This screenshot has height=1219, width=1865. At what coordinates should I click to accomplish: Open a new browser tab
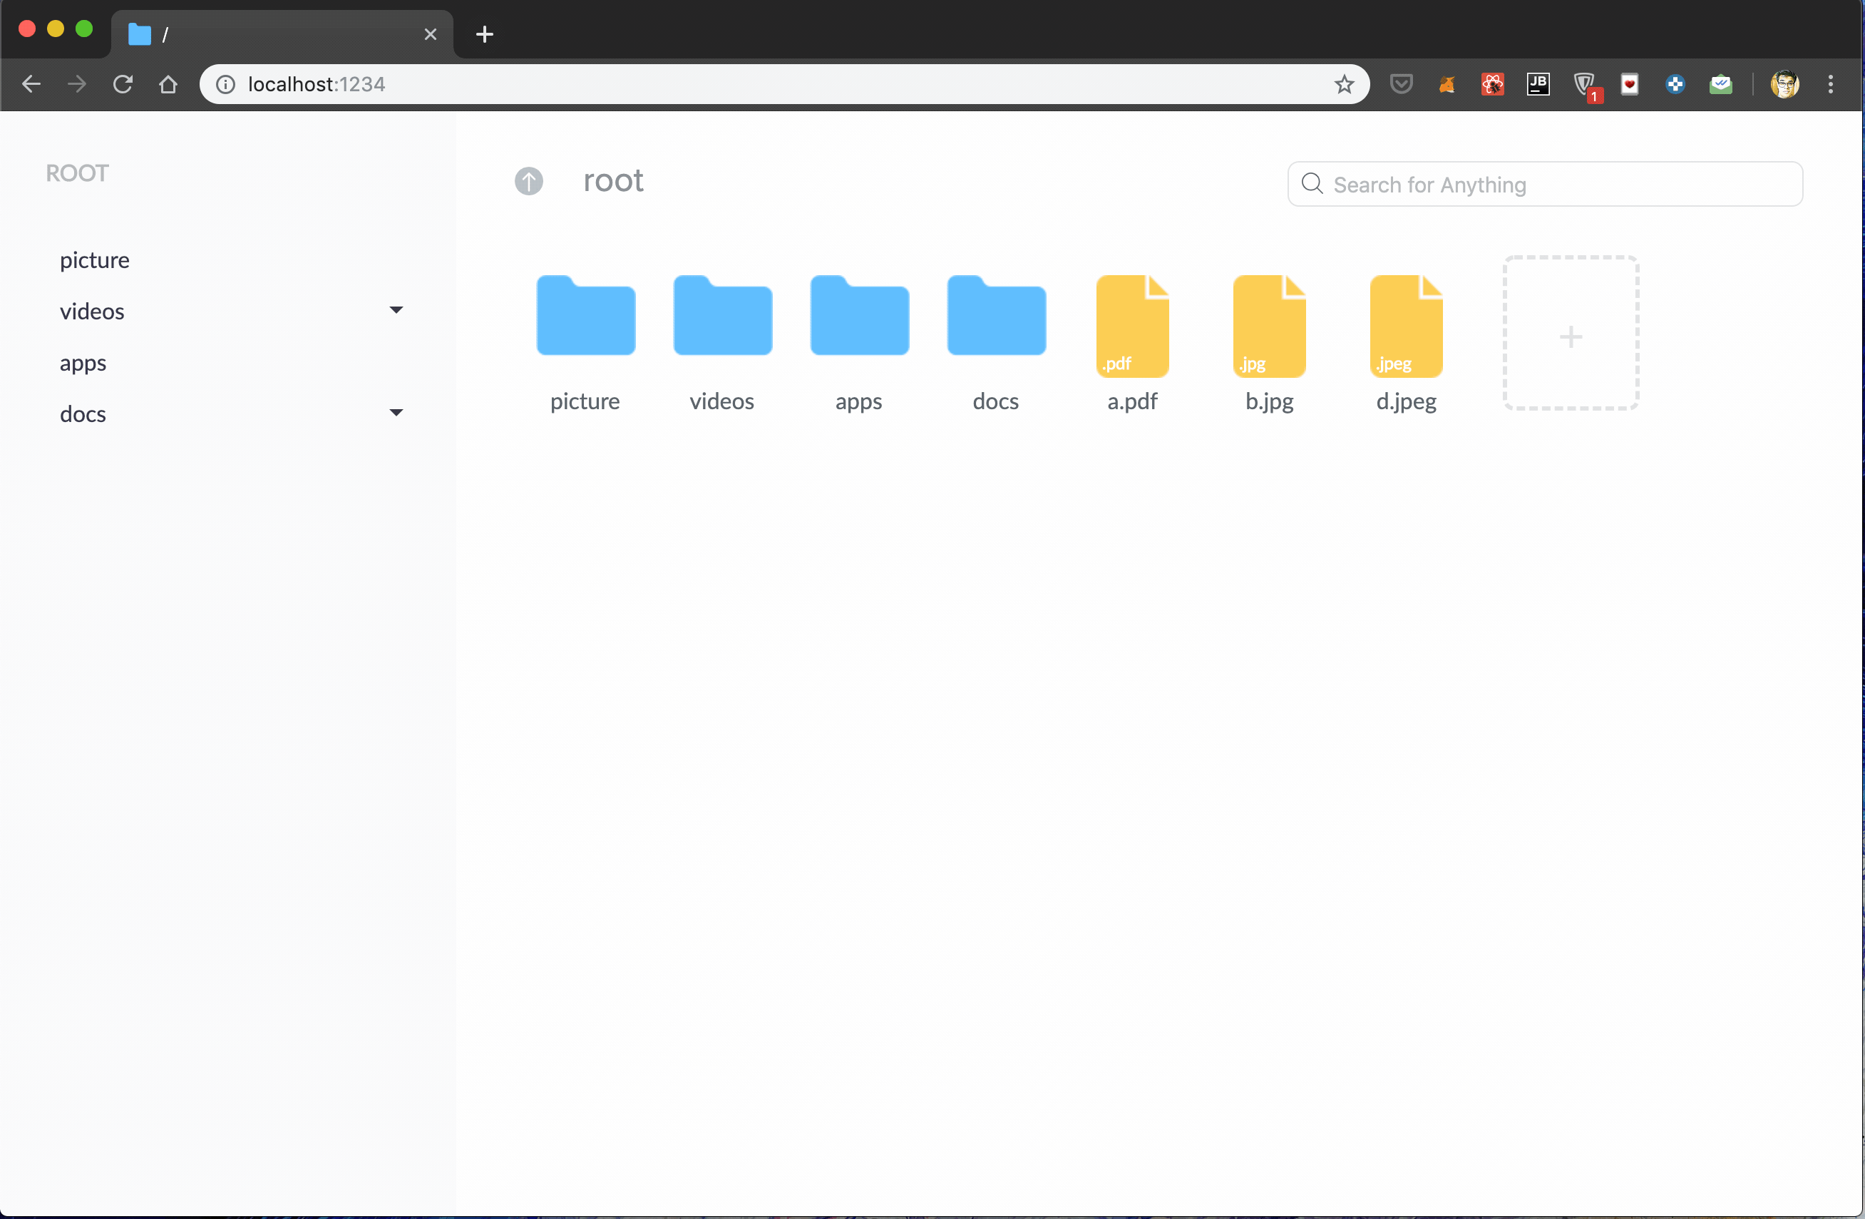tap(484, 34)
